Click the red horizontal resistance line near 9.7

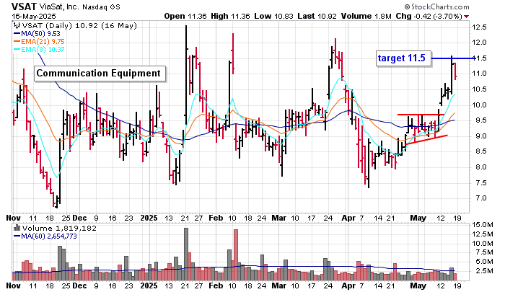pos(421,115)
